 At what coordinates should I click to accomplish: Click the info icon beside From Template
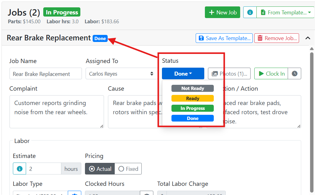[250, 13]
